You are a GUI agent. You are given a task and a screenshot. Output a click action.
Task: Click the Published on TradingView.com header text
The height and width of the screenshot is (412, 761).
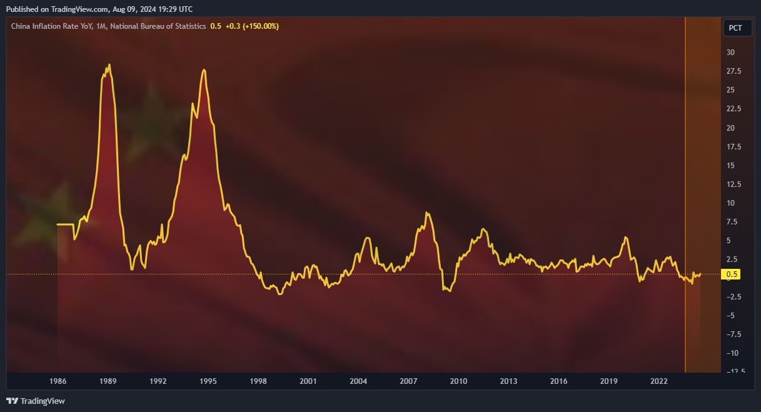click(x=58, y=9)
